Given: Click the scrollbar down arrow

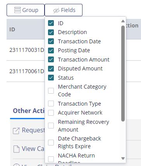Looking at the screenshot, I should (x=123, y=158).
